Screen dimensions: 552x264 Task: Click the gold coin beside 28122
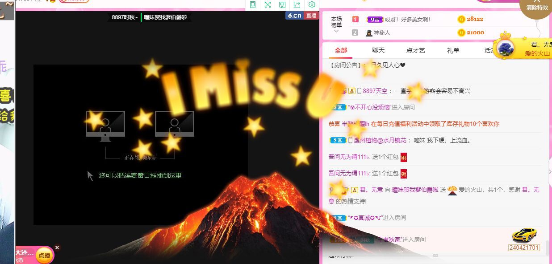tap(461, 19)
